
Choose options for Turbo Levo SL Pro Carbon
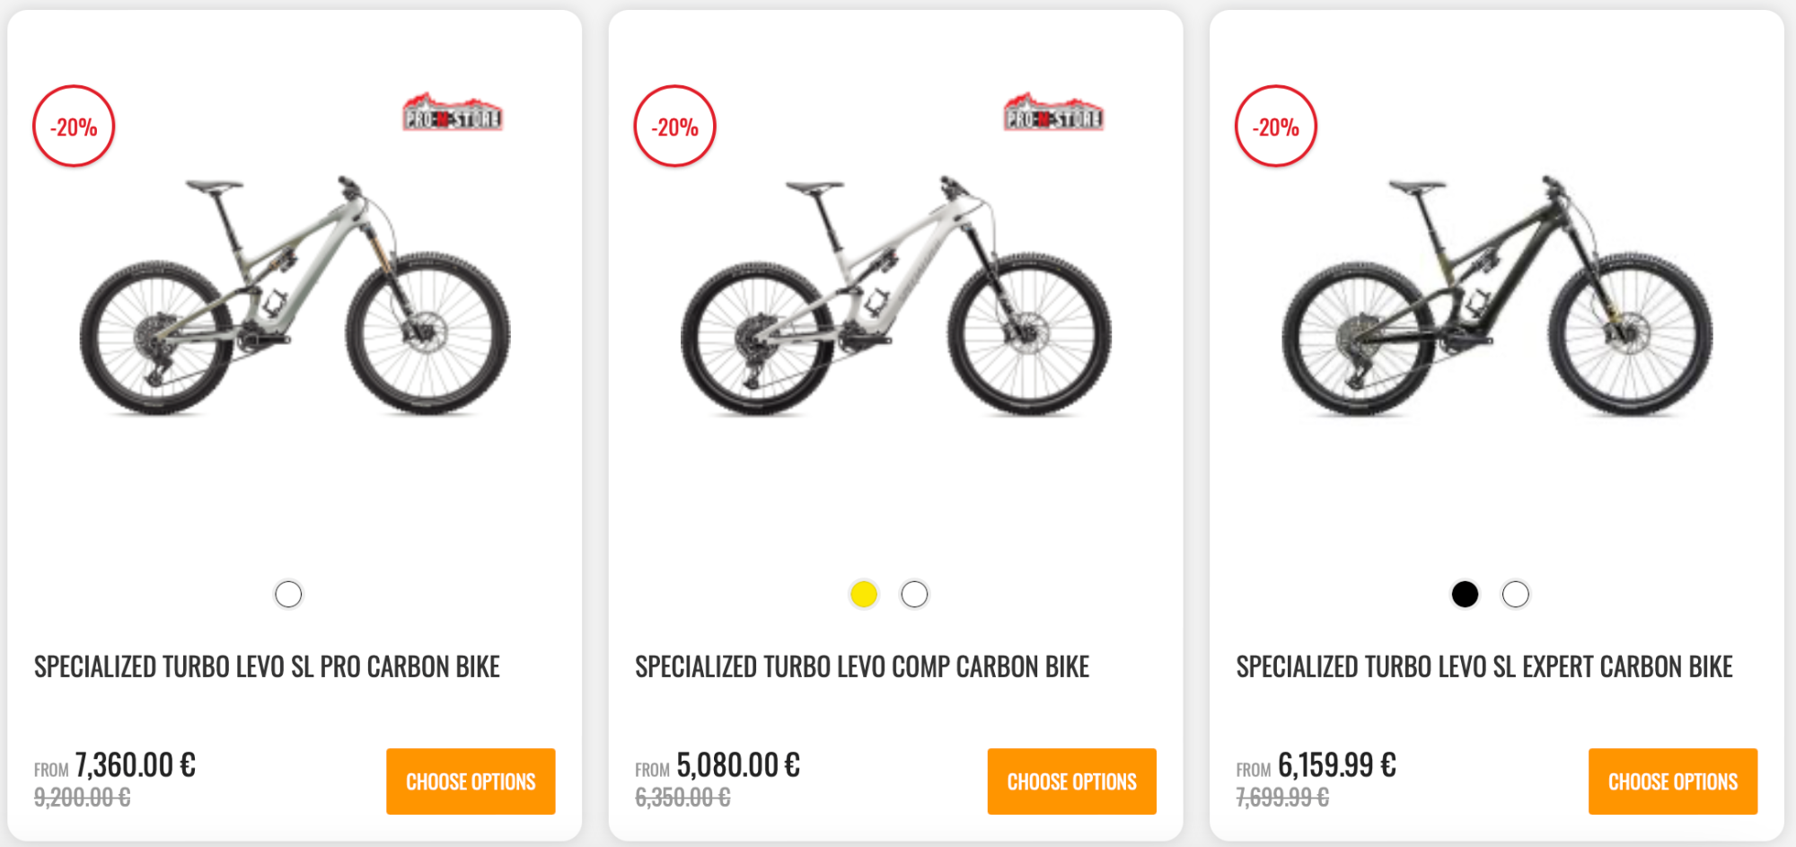click(x=471, y=781)
